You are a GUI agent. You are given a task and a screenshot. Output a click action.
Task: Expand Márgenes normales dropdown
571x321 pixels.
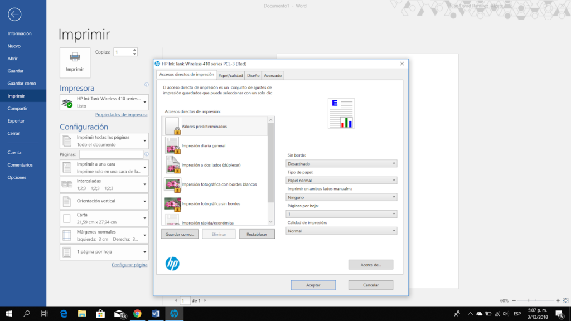[x=104, y=236]
